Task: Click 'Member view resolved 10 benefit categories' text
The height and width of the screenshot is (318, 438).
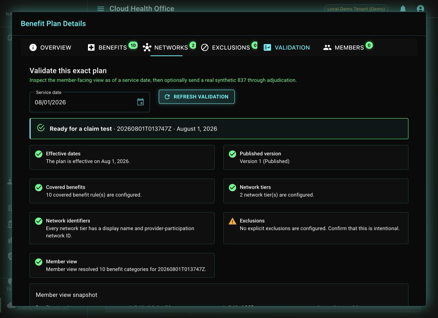Action: point(126,269)
